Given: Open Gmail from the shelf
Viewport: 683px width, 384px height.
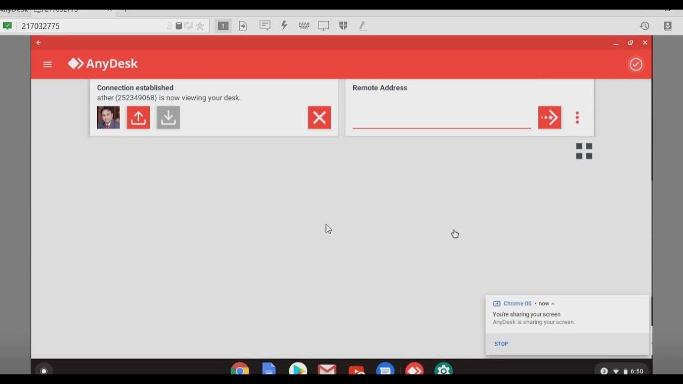Looking at the screenshot, I should (327, 369).
